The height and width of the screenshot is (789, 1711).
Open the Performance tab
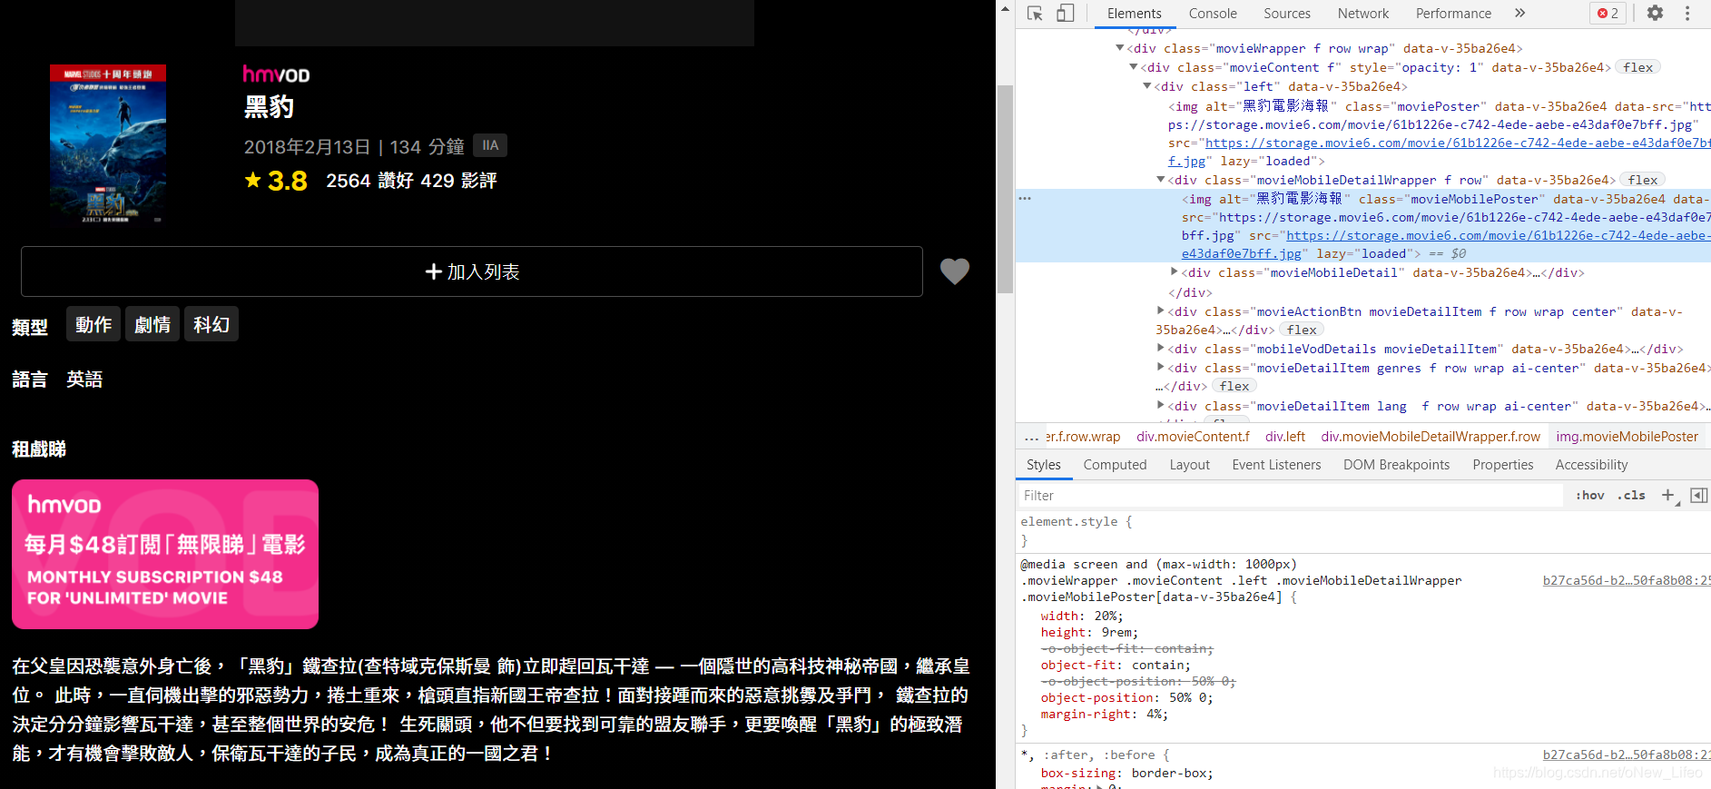tap(1453, 13)
